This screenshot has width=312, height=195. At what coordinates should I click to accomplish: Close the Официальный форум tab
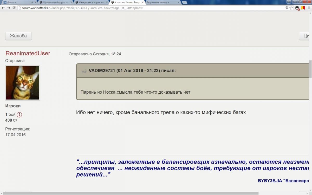click(x=71, y=2)
